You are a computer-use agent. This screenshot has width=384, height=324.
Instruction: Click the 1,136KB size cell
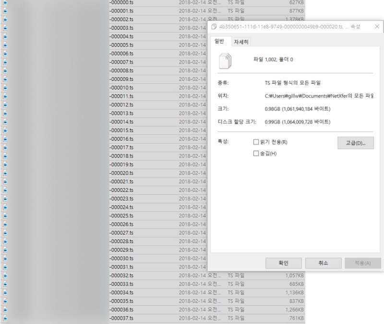294,292
